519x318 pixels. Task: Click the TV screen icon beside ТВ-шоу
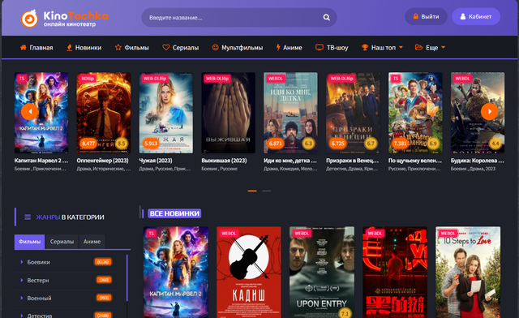pos(319,47)
